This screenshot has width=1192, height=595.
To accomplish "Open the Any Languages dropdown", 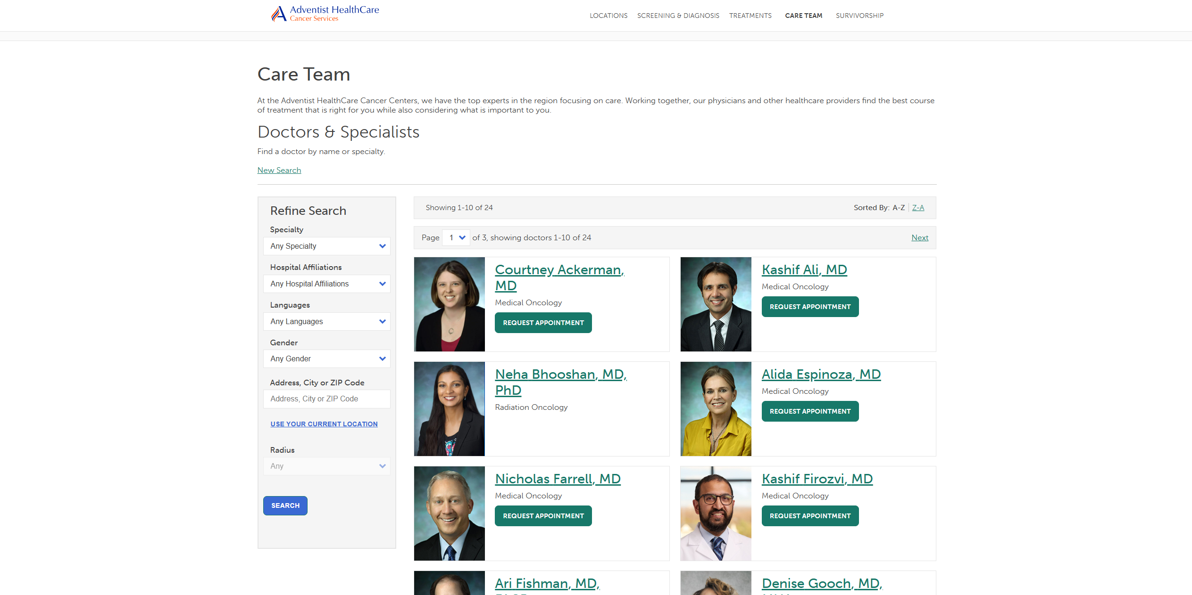I will pos(326,321).
